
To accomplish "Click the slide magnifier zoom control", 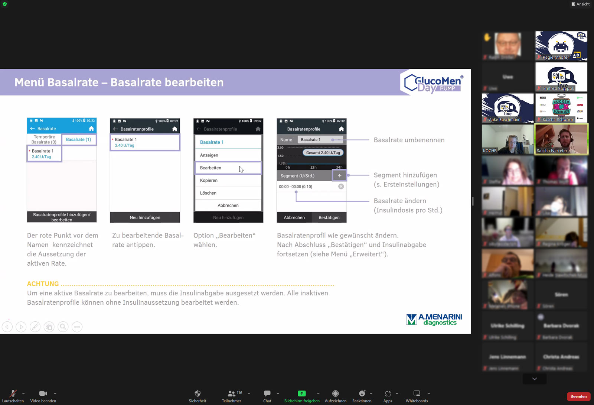I will 63,327.
